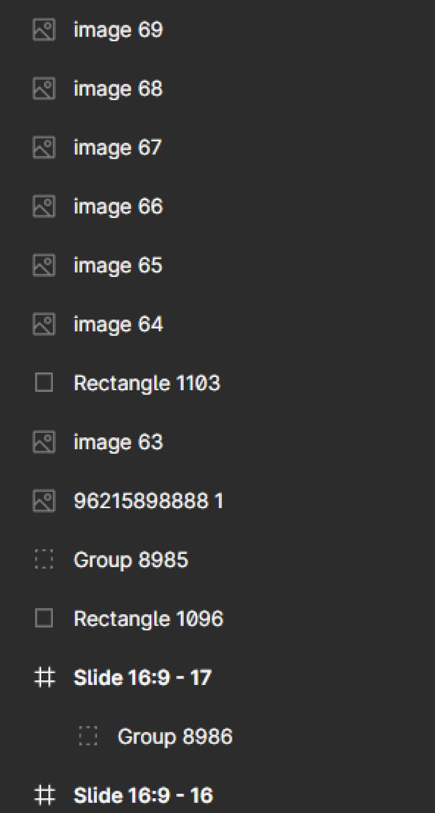The height and width of the screenshot is (813, 435).
Task: Click the dashed group icon beside Group 8986
Action: pyautogui.click(x=88, y=736)
